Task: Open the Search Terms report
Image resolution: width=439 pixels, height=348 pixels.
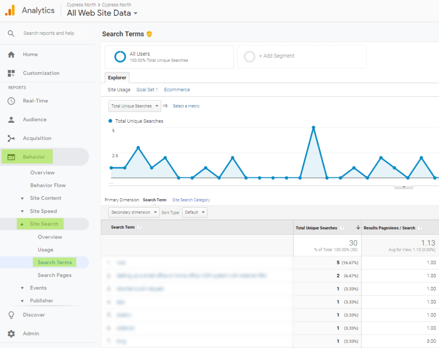Action: coord(54,263)
